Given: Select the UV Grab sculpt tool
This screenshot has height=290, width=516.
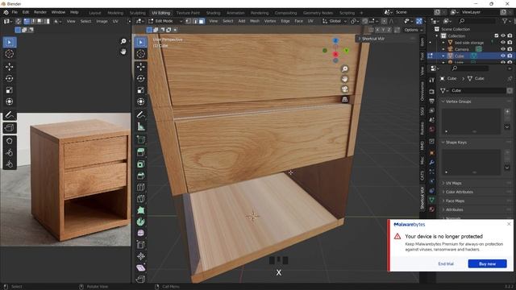Looking at the screenshot, I should point(9,141).
